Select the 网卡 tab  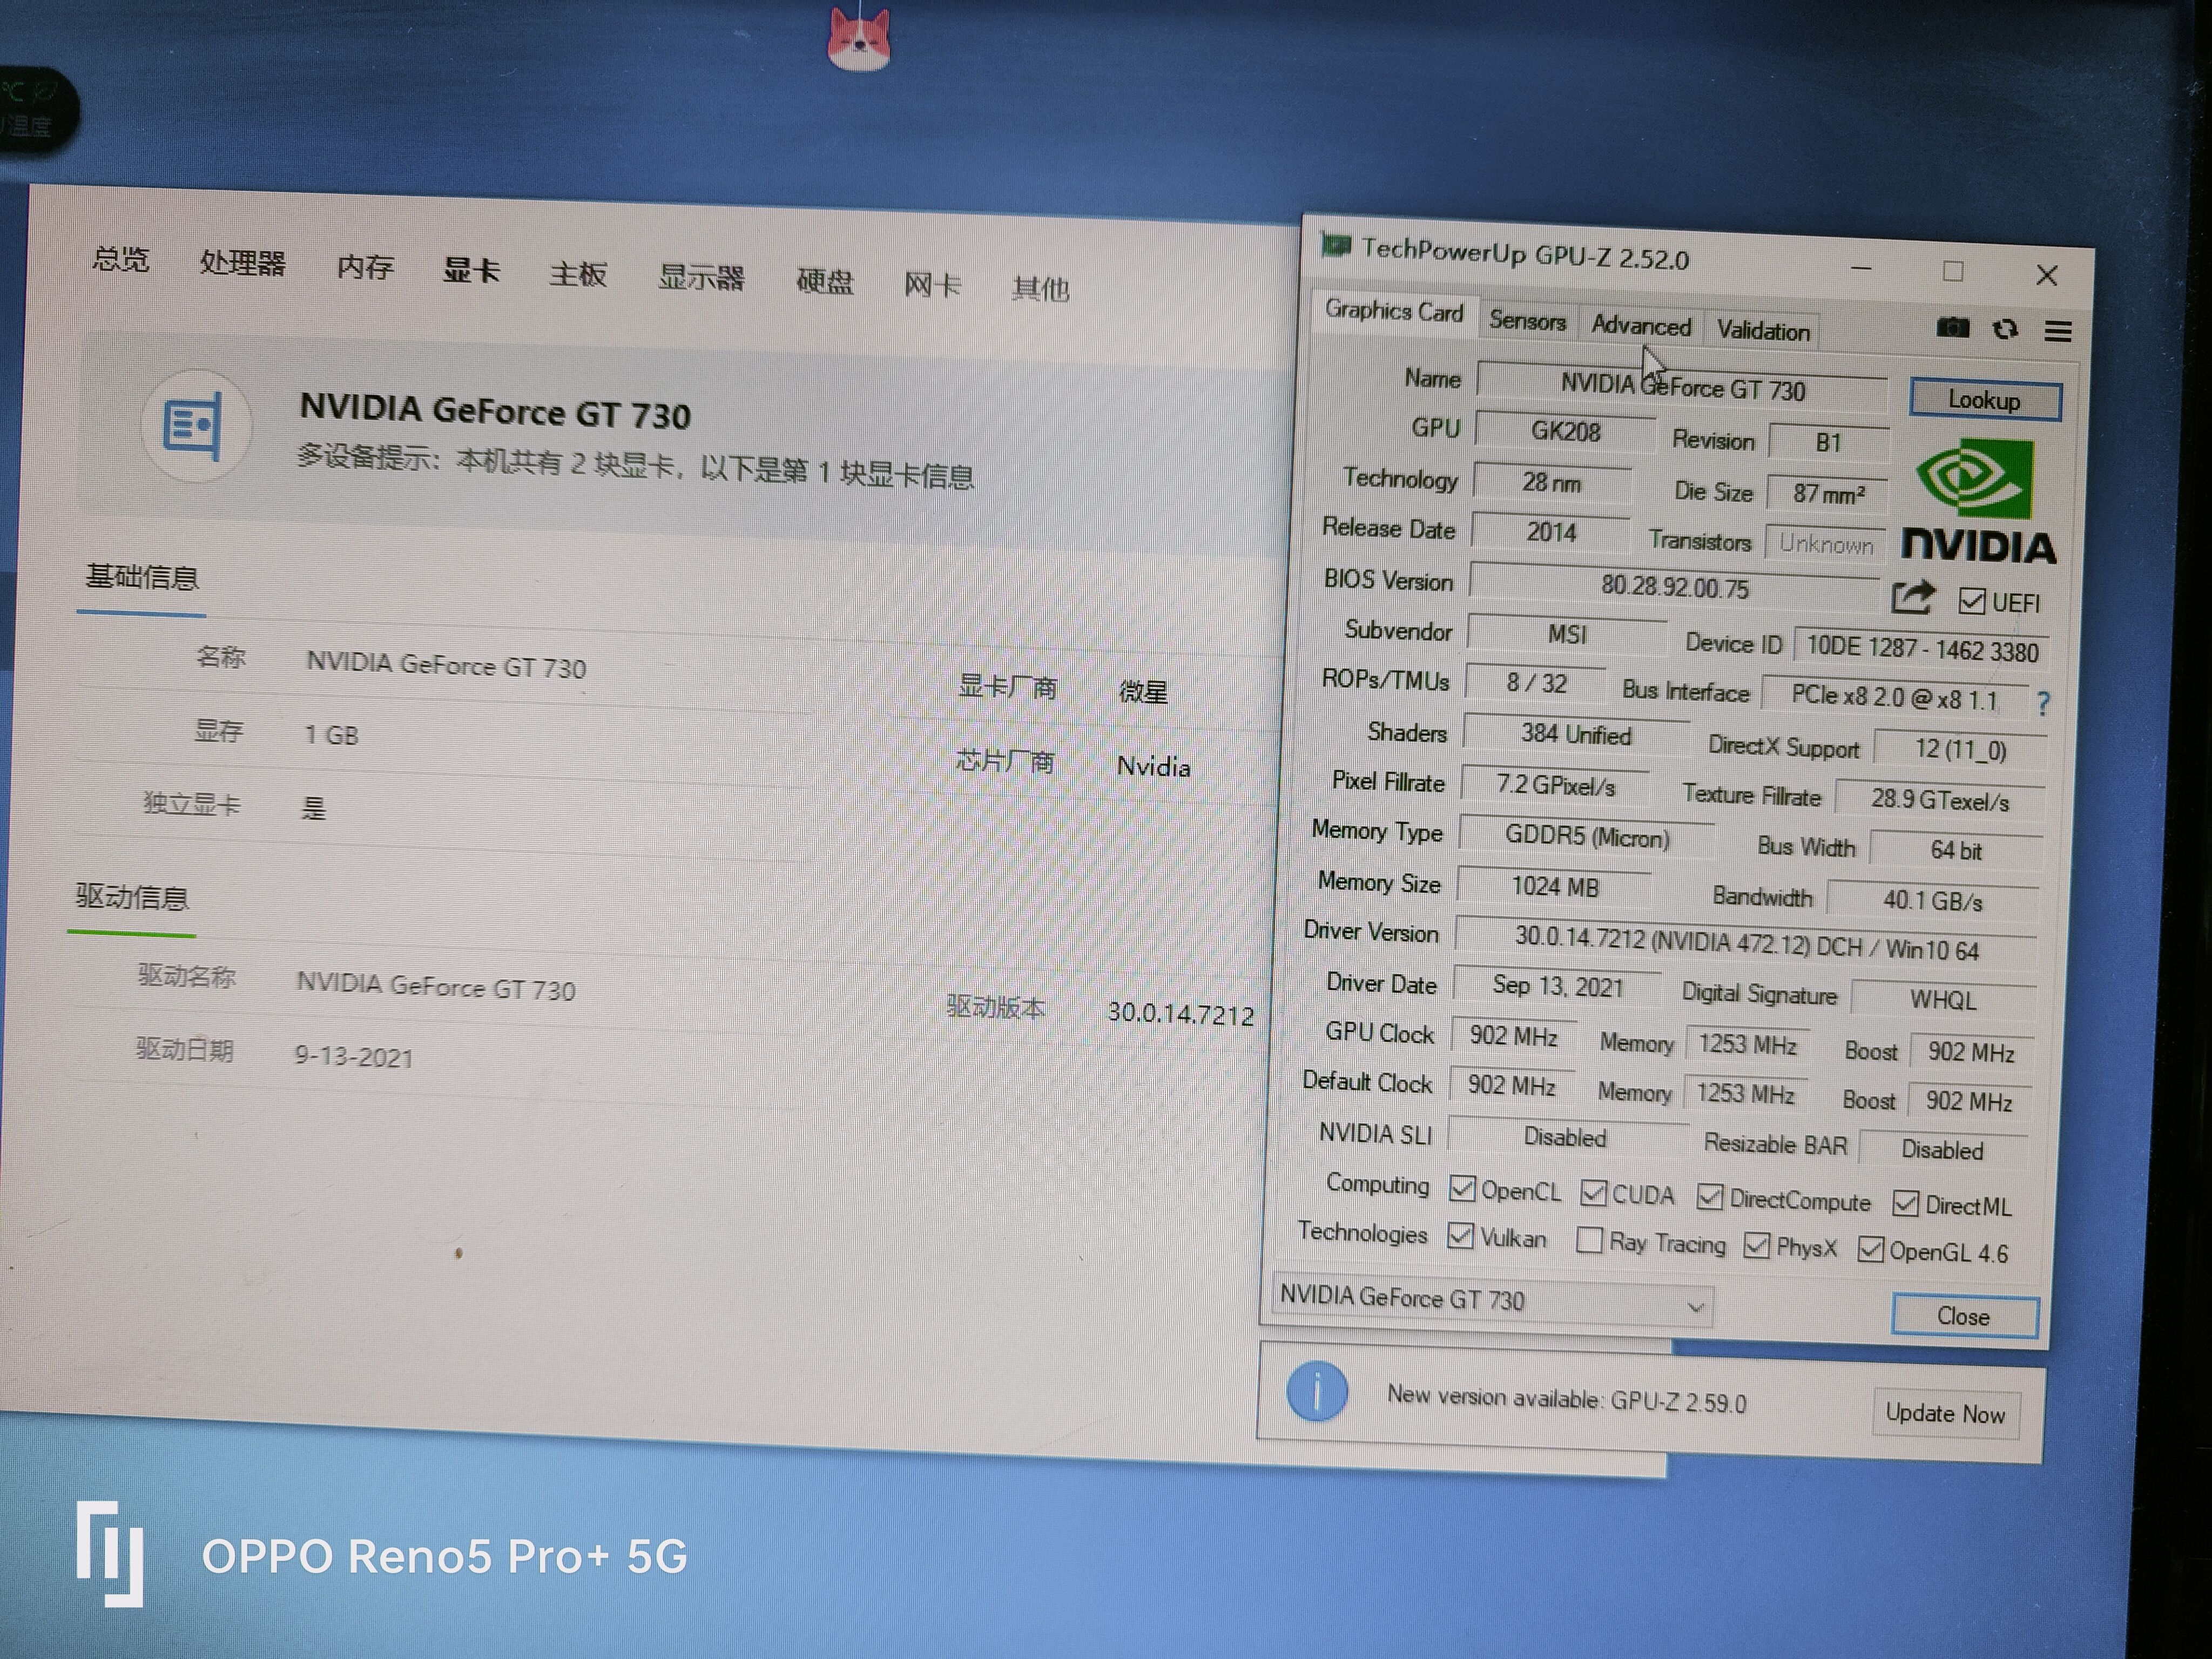pos(932,286)
